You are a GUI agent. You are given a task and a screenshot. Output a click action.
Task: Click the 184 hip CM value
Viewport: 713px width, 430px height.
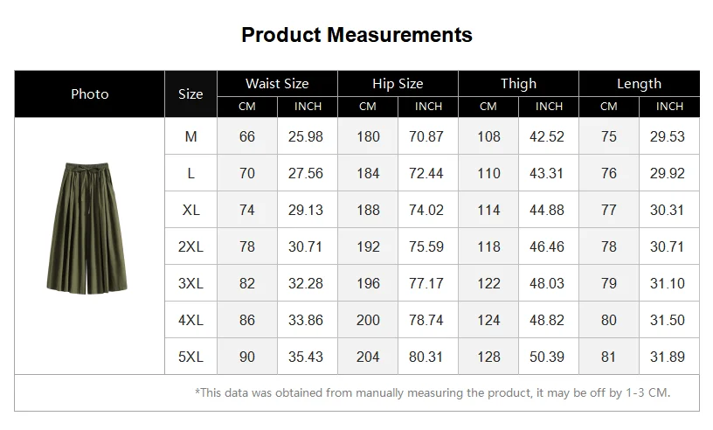(x=368, y=173)
